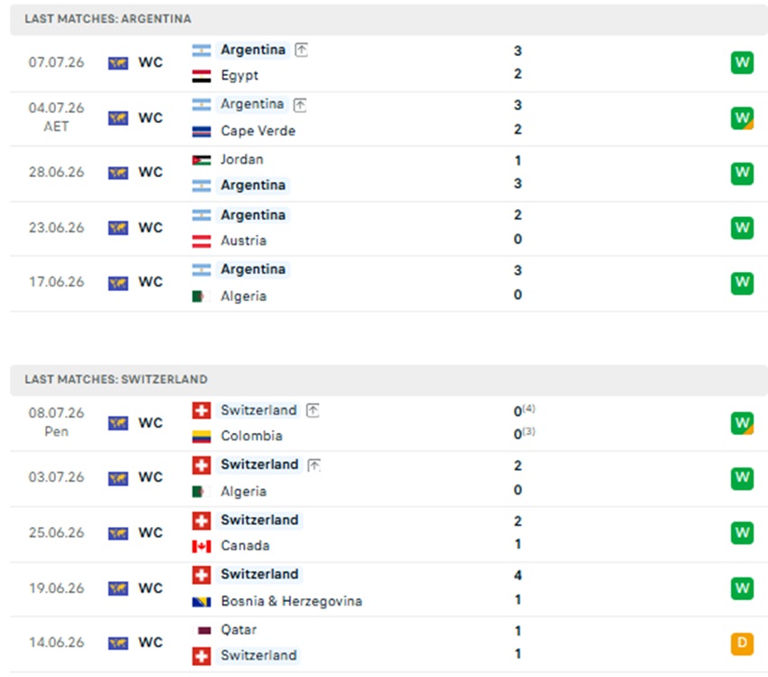Image resolution: width=768 pixels, height=677 pixels.
Task: Click the WC label on 14.06.26 row
Action: (150, 643)
